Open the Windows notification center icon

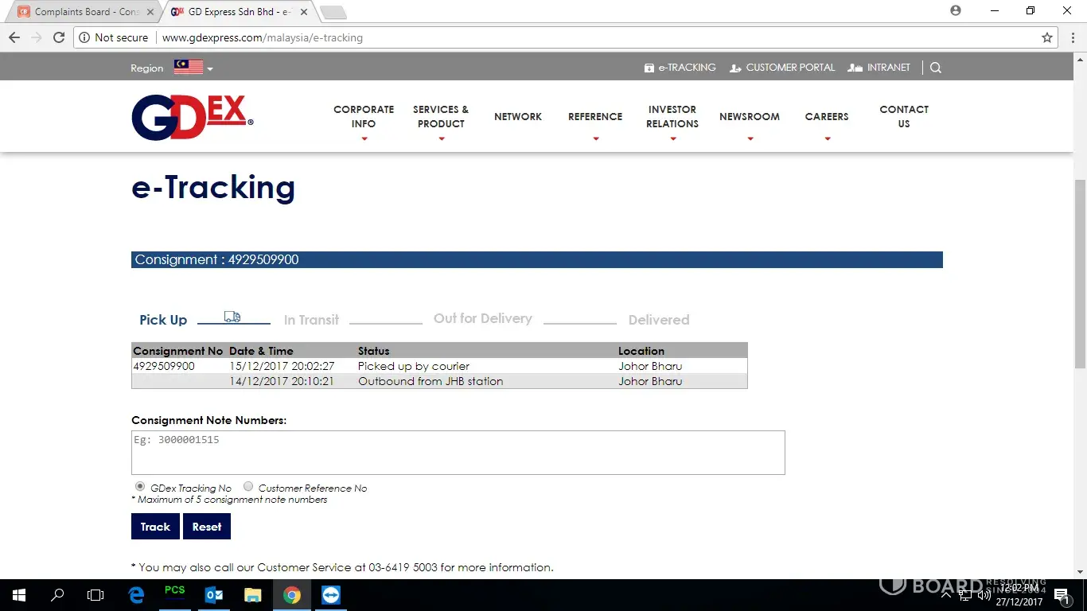click(1061, 595)
